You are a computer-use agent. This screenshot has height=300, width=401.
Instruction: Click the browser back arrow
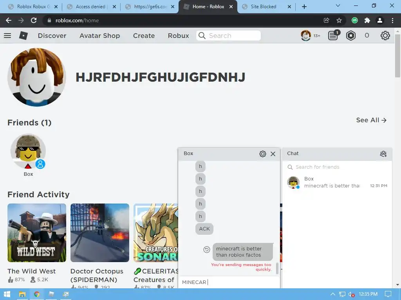9,20
